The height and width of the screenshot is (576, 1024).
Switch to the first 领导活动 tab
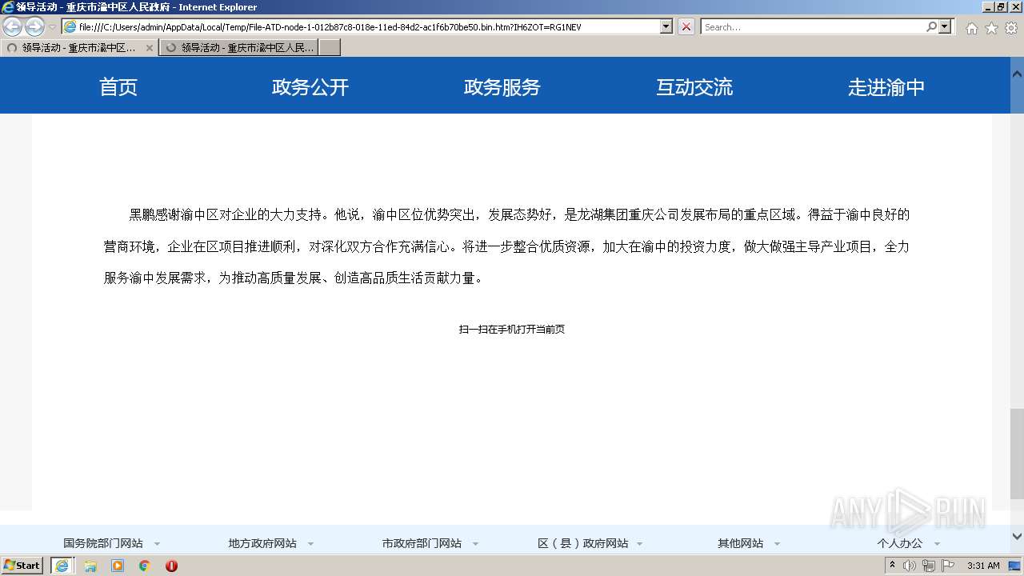pos(79,48)
